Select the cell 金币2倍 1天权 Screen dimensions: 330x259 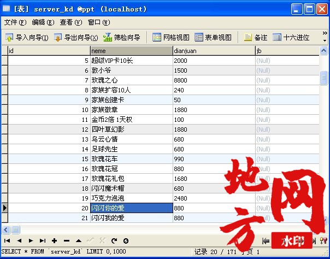[x=132, y=120]
